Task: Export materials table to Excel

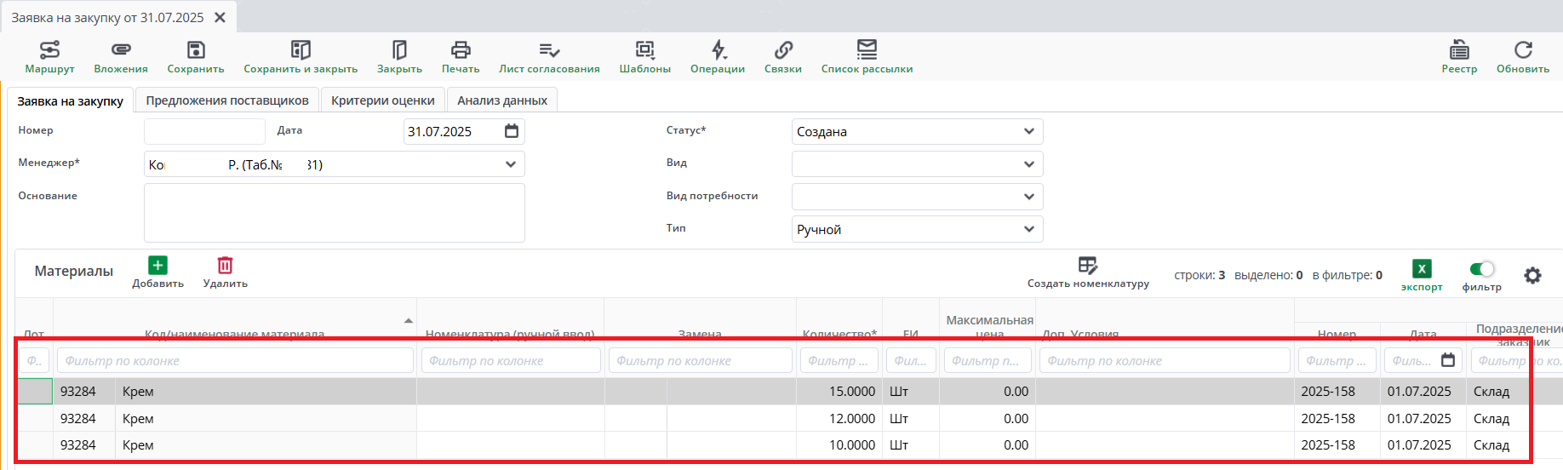Action: (x=1422, y=270)
